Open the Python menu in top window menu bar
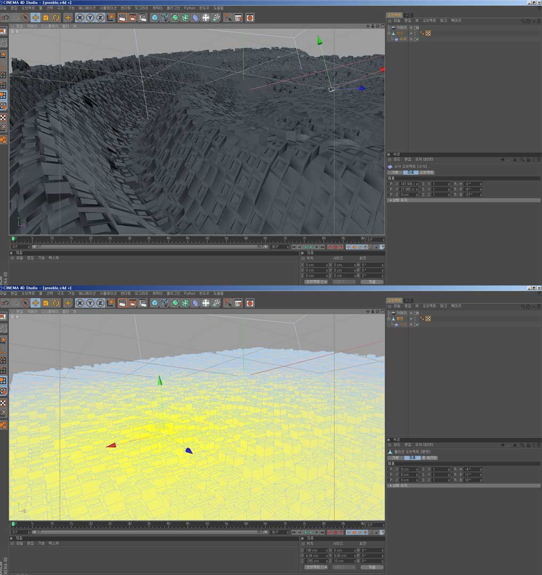The height and width of the screenshot is (575, 542). pos(190,8)
